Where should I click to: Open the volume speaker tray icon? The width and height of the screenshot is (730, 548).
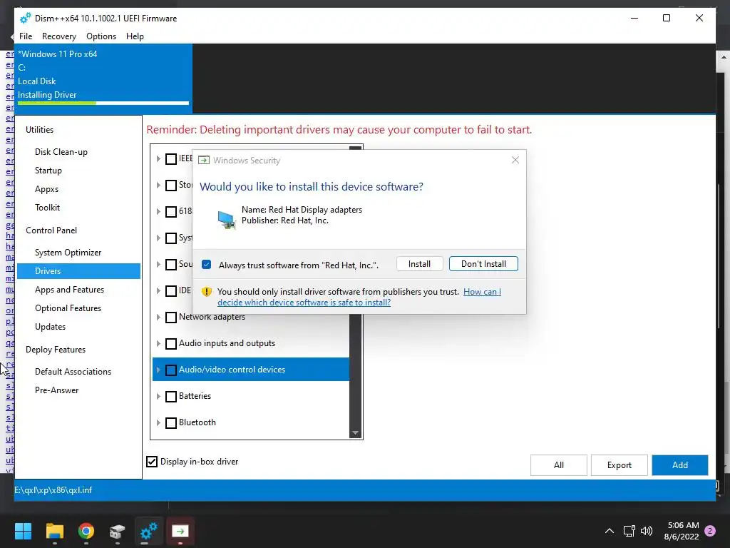(x=646, y=531)
